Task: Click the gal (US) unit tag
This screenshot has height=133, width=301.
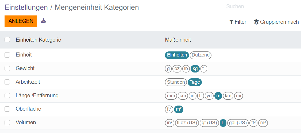Action: pyautogui.click(x=238, y=123)
